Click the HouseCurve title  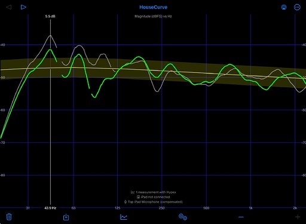(153, 7)
